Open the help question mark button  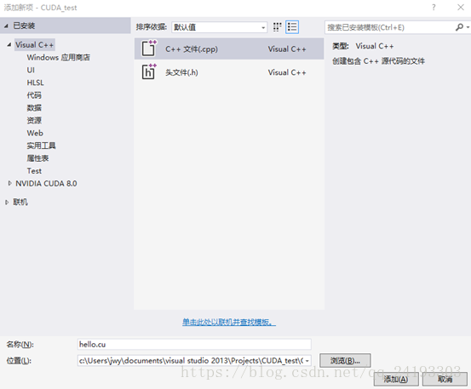[x=434, y=8]
